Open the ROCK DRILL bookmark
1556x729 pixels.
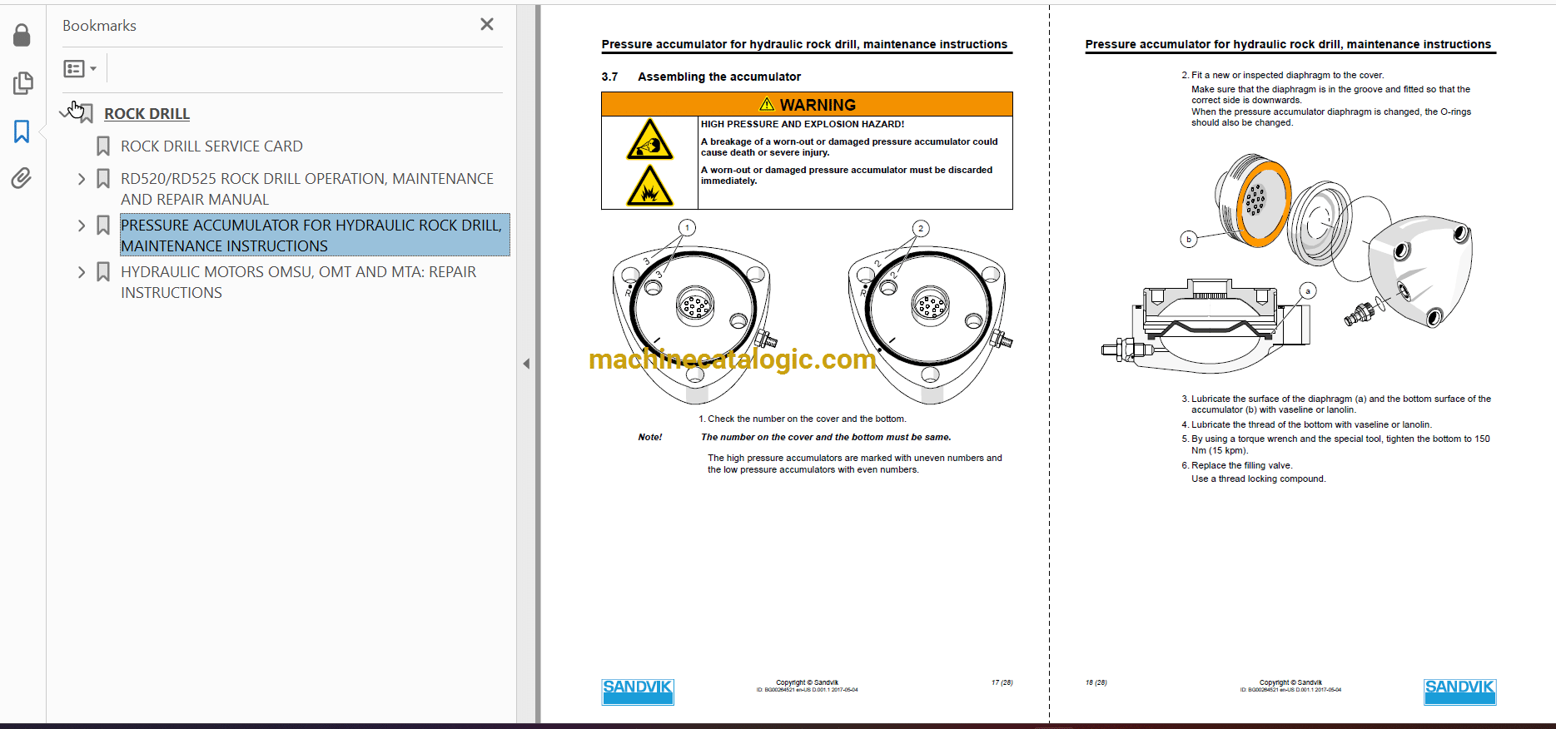pyautogui.click(x=147, y=114)
